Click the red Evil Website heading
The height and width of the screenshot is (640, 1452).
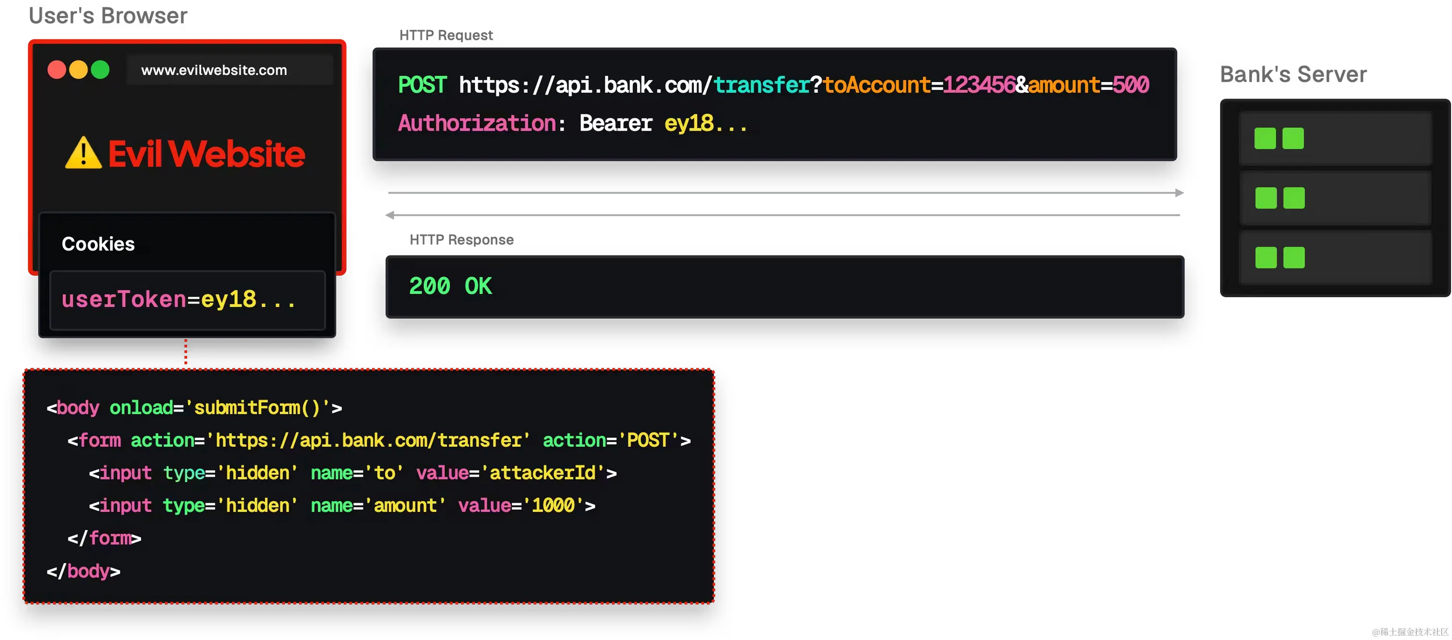click(x=206, y=154)
